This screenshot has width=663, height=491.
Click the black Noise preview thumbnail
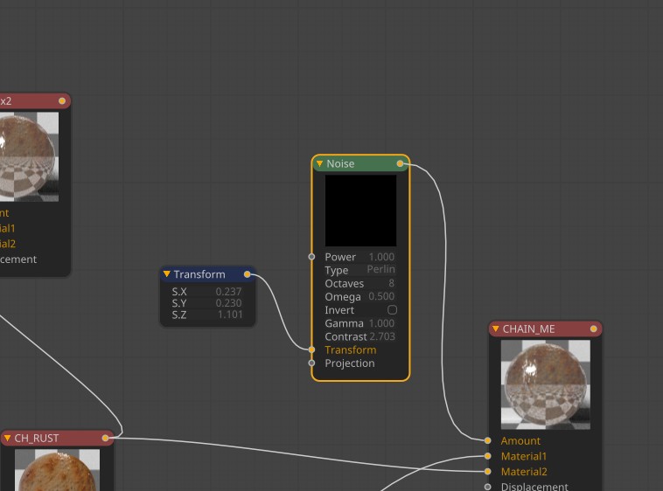(360, 211)
